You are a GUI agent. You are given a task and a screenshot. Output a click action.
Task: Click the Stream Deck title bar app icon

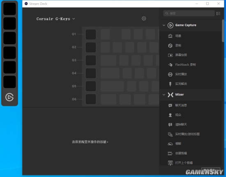pyautogui.click(x=26, y=4)
